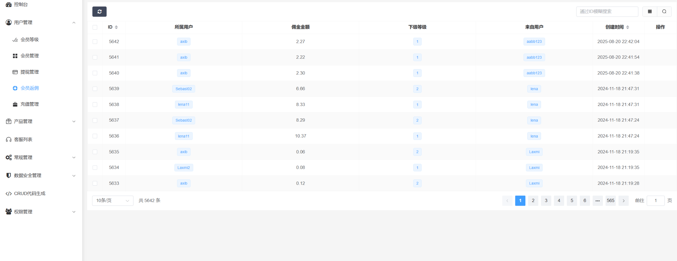Image resolution: width=677 pixels, height=261 pixels.
Task: Select checkbox for row ID 5636
Action: (95, 136)
